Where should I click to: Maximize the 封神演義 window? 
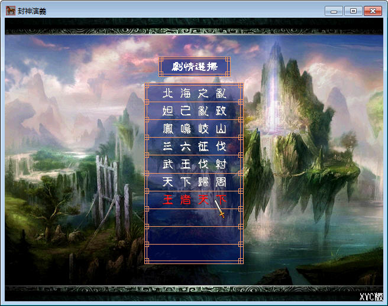tap(353, 11)
